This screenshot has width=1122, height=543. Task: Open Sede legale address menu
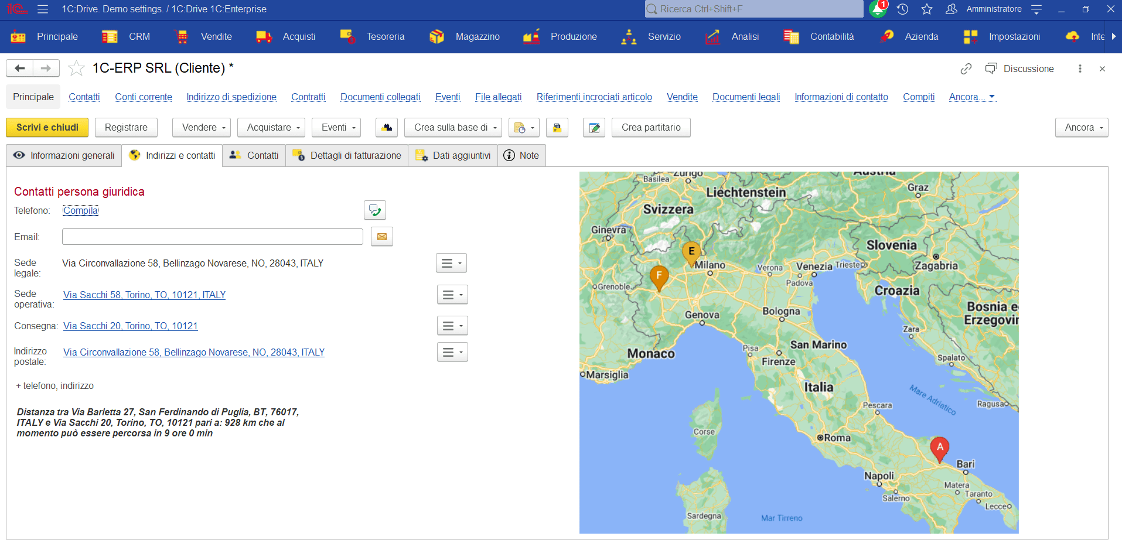pos(451,263)
